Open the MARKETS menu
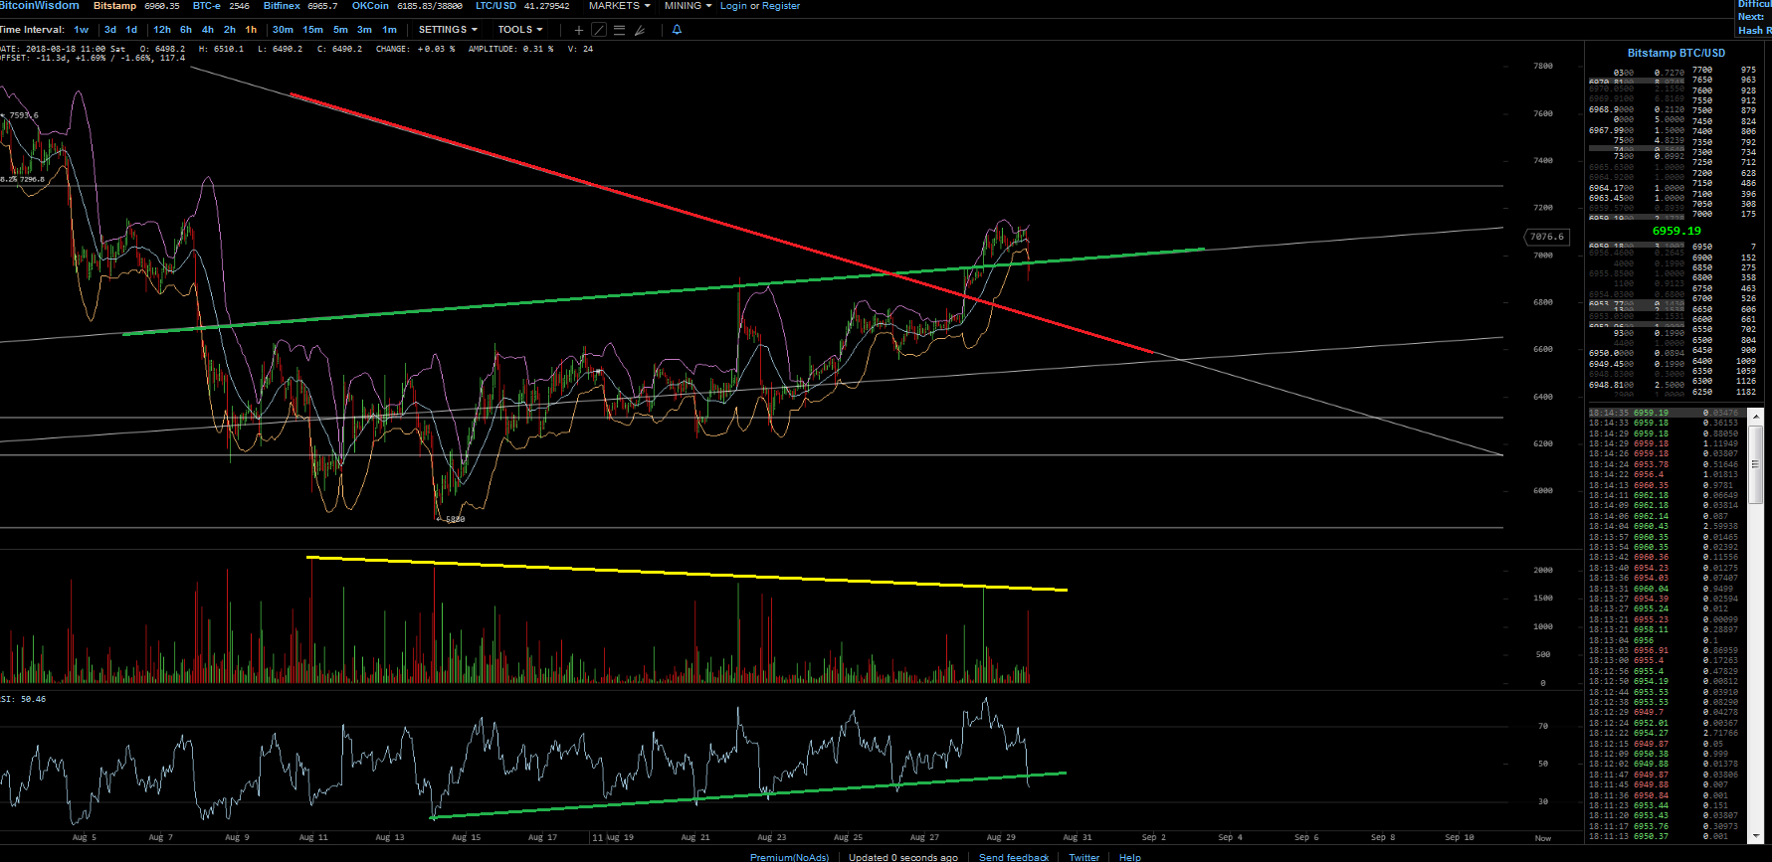 click(x=619, y=6)
